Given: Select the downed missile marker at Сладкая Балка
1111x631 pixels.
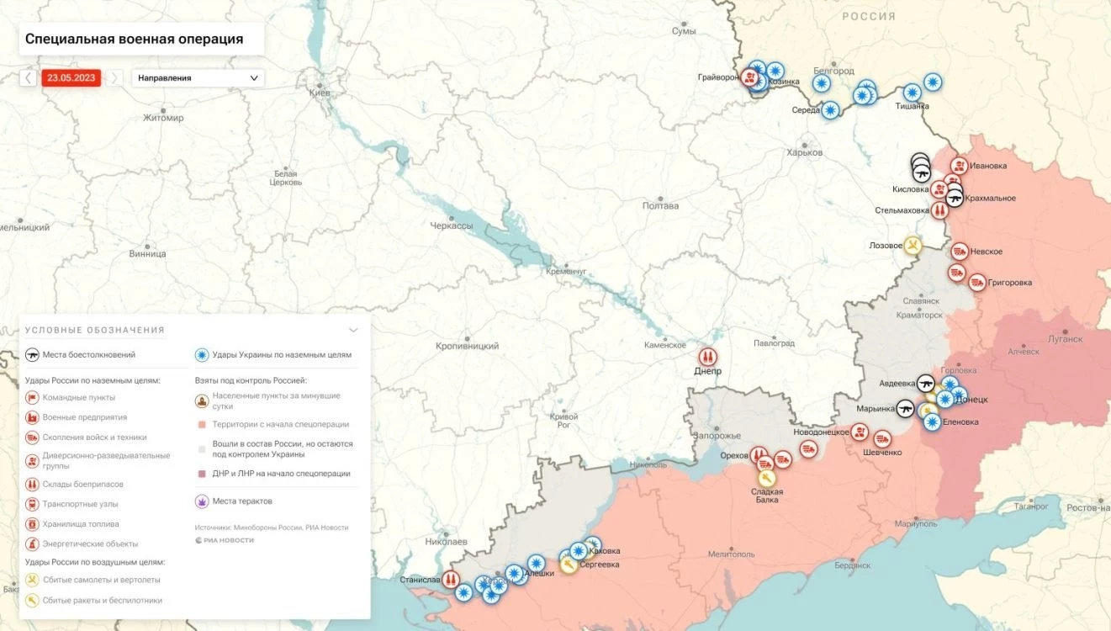Looking at the screenshot, I should 766,476.
